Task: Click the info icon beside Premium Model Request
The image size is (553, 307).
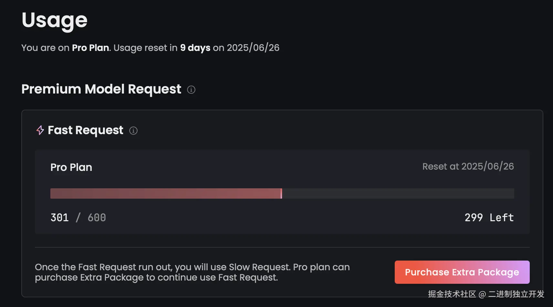Action: click(191, 90)
